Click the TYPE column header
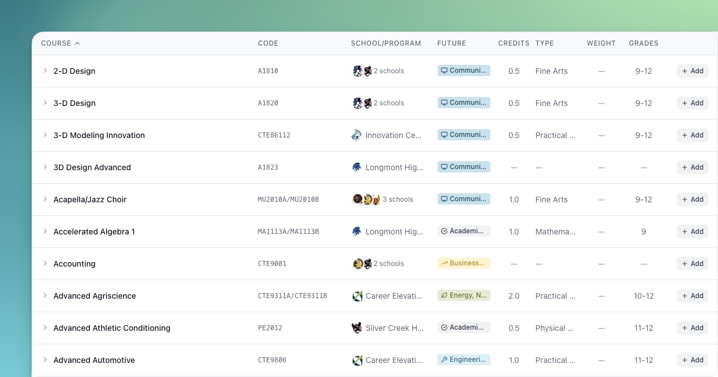The height and width of the screenshot is (377, 718). point(545,43)
